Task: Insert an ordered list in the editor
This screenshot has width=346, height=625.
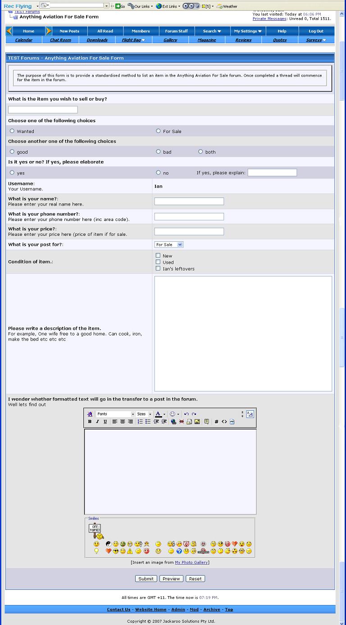Action: pos(140,422)
